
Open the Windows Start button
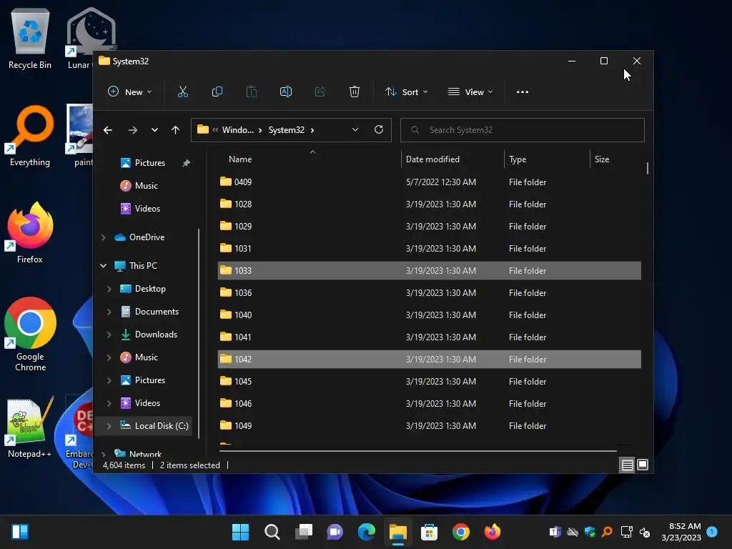(x=240, y=532)
